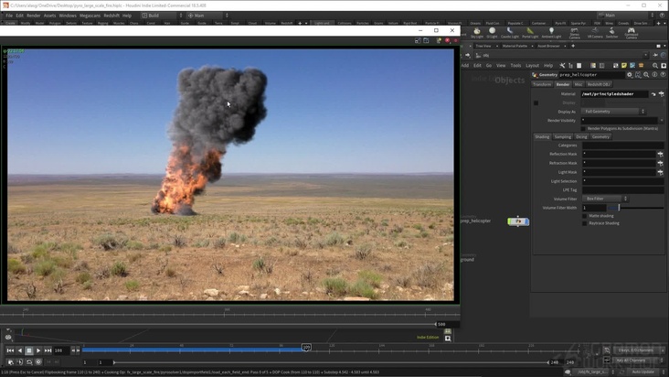Click the Switcher shelf tool
Image resolution: width=669 pixels, height=377 pixels.
[x=611, y=33]
